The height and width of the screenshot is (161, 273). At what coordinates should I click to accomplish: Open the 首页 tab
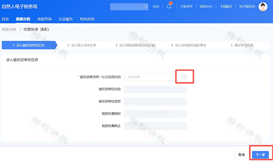[x=5, y=19]
